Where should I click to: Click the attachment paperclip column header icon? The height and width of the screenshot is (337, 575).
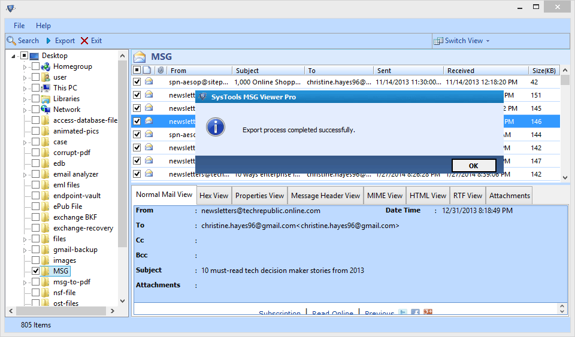tap(161, 70)
